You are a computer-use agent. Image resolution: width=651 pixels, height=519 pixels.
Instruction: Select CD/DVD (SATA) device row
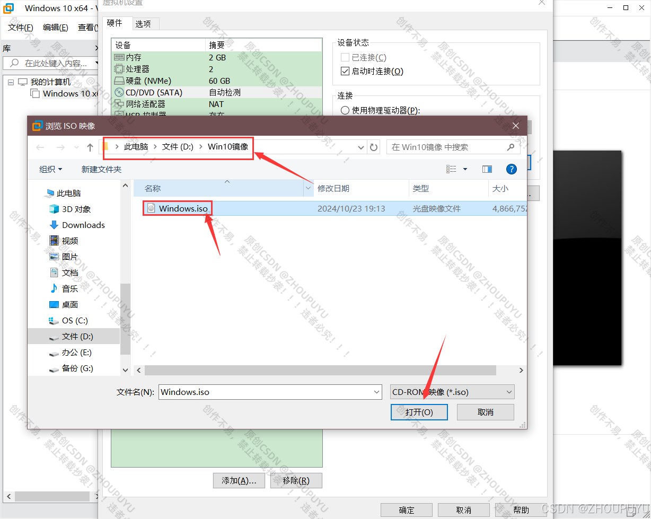coord(216,92)
